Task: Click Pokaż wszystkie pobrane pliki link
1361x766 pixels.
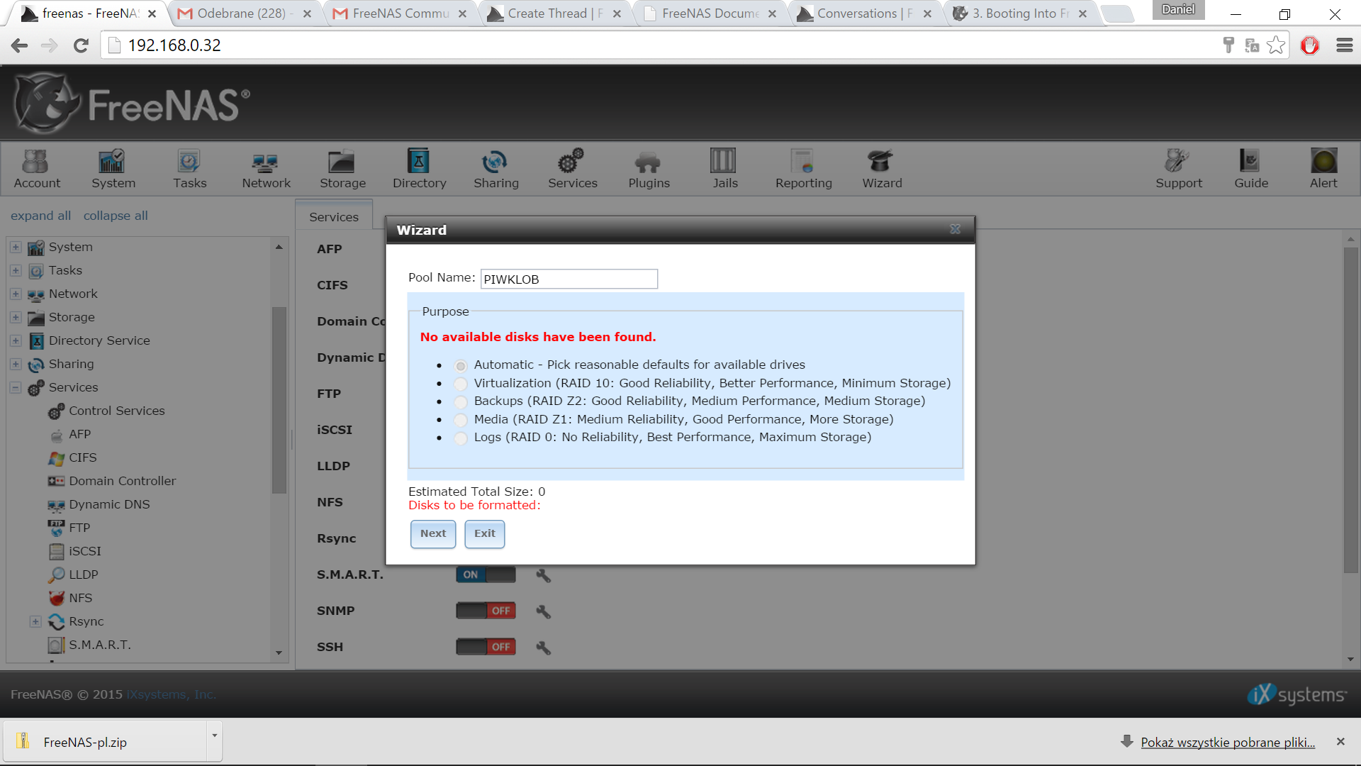Action: [1228, 743]
